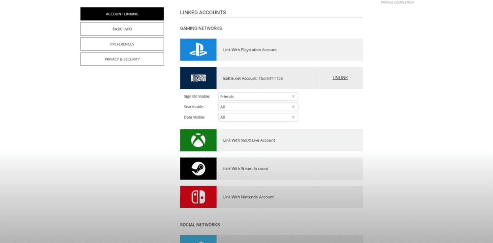493x243 pixels.
Task: Open the Preferences tab
Action: point(122,44)
